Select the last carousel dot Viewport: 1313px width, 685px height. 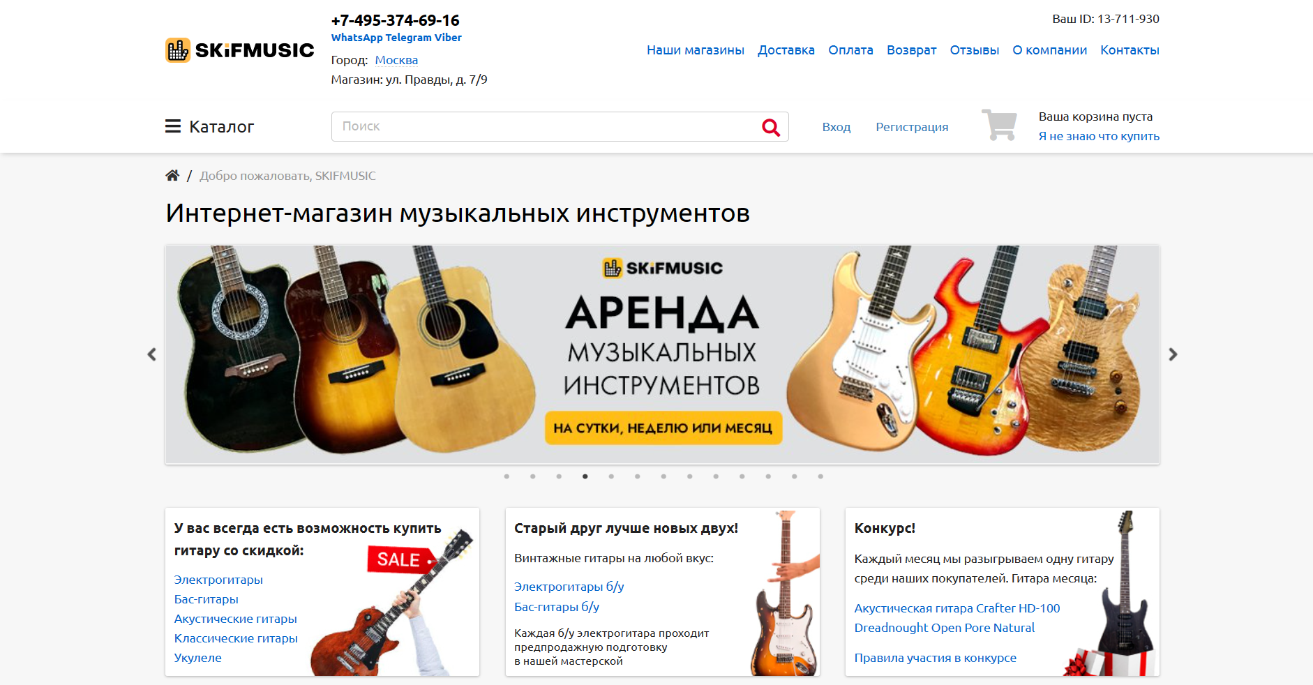point(820,476)
